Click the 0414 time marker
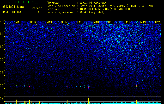 [x=64, y=22]
